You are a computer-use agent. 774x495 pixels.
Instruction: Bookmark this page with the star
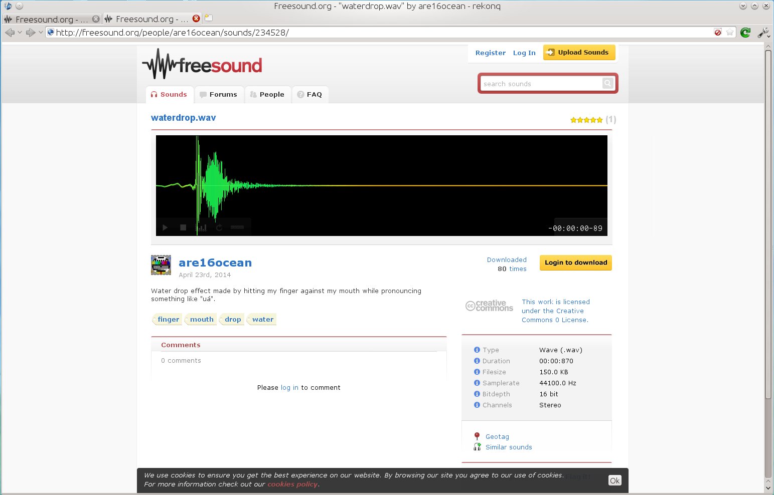[730, 33]
